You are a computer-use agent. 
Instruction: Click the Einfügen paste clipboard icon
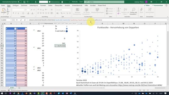pos(4,10)
